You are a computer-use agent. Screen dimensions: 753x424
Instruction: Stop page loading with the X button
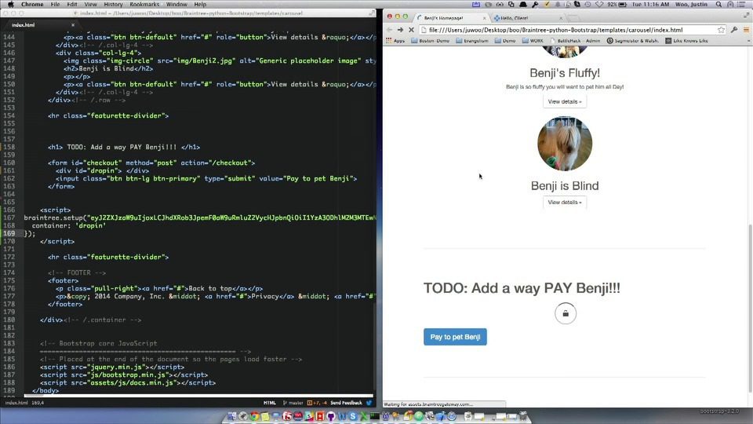[x=411, y=30]
